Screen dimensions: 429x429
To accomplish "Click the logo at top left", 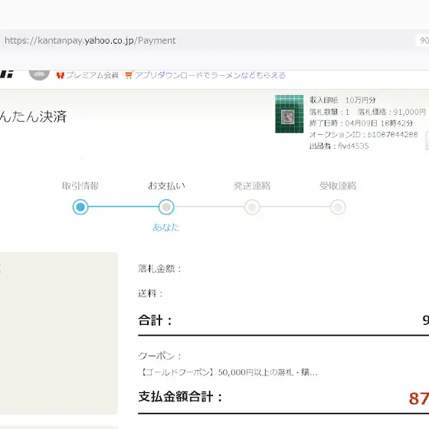I will (7, 74).
